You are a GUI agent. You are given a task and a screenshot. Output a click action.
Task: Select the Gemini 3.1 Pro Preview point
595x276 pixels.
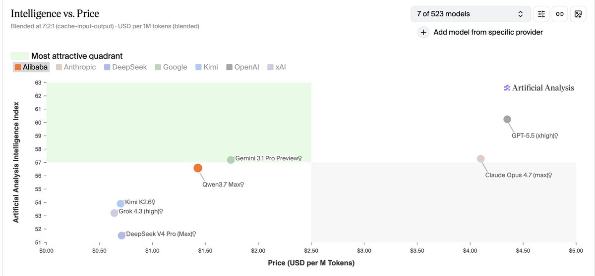(231, 160)
